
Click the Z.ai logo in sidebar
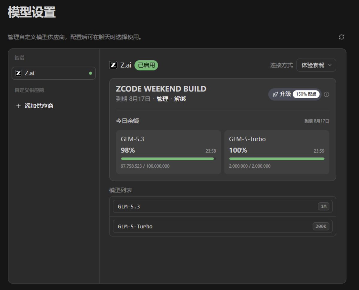[19, 73]
